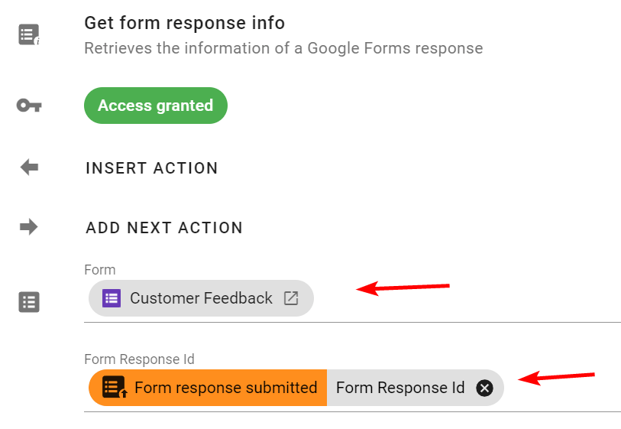This screenshot has width=621, height=429.
Task: Click the form response info icon
Action: [29, 34]
